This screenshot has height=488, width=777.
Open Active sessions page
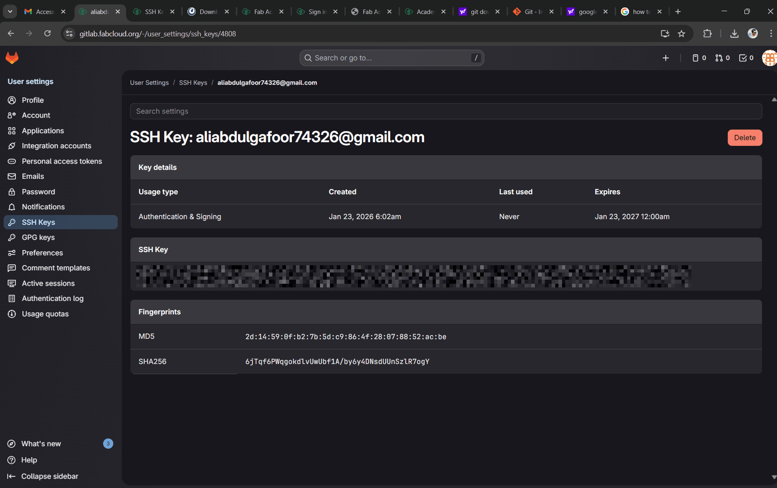click(61, 283)
